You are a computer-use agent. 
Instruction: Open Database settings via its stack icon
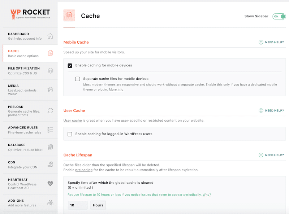pos(50,148)
